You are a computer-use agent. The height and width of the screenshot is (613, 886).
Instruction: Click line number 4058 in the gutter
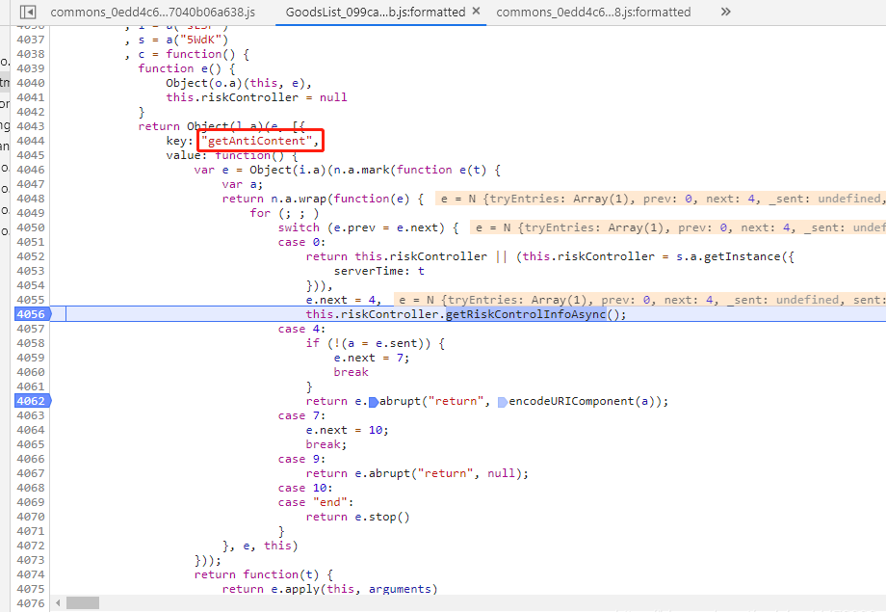coord(31,343)
